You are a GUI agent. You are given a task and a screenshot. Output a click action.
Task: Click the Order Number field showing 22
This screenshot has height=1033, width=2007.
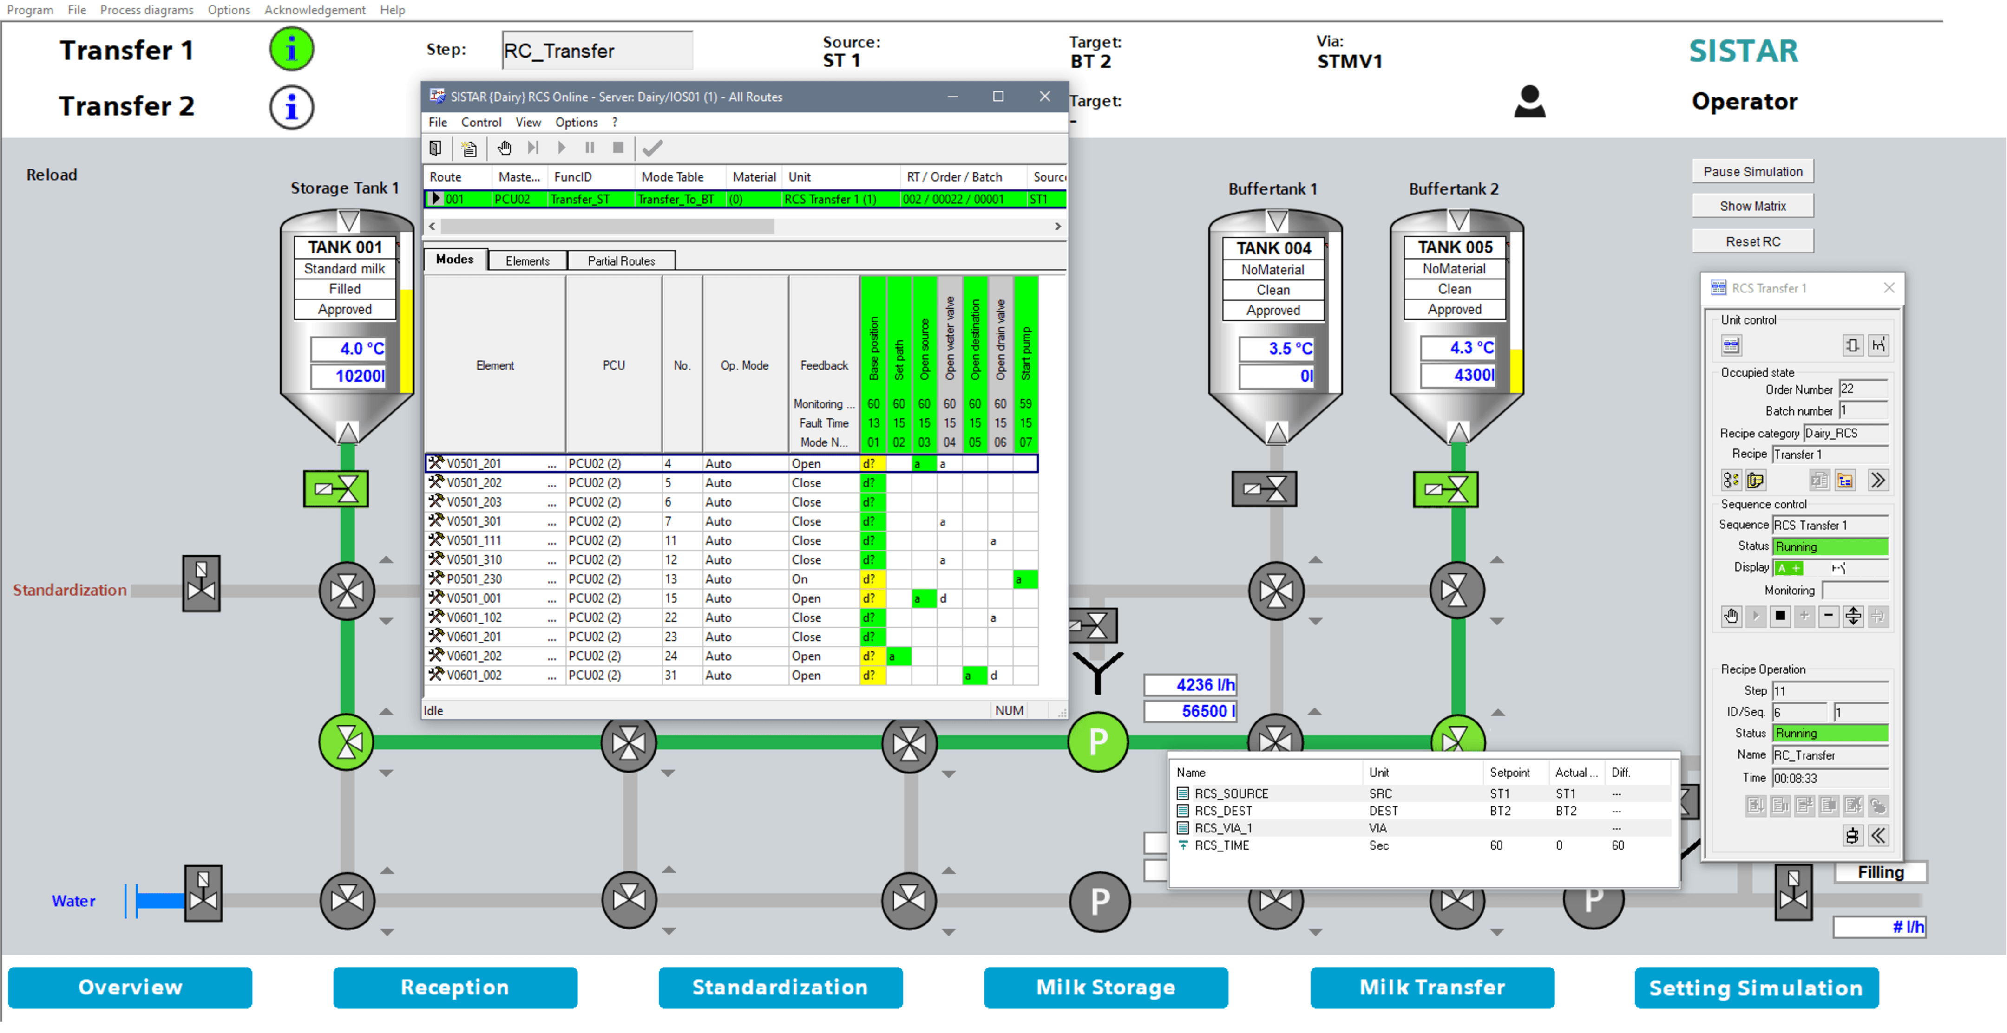coord(1863,389)
